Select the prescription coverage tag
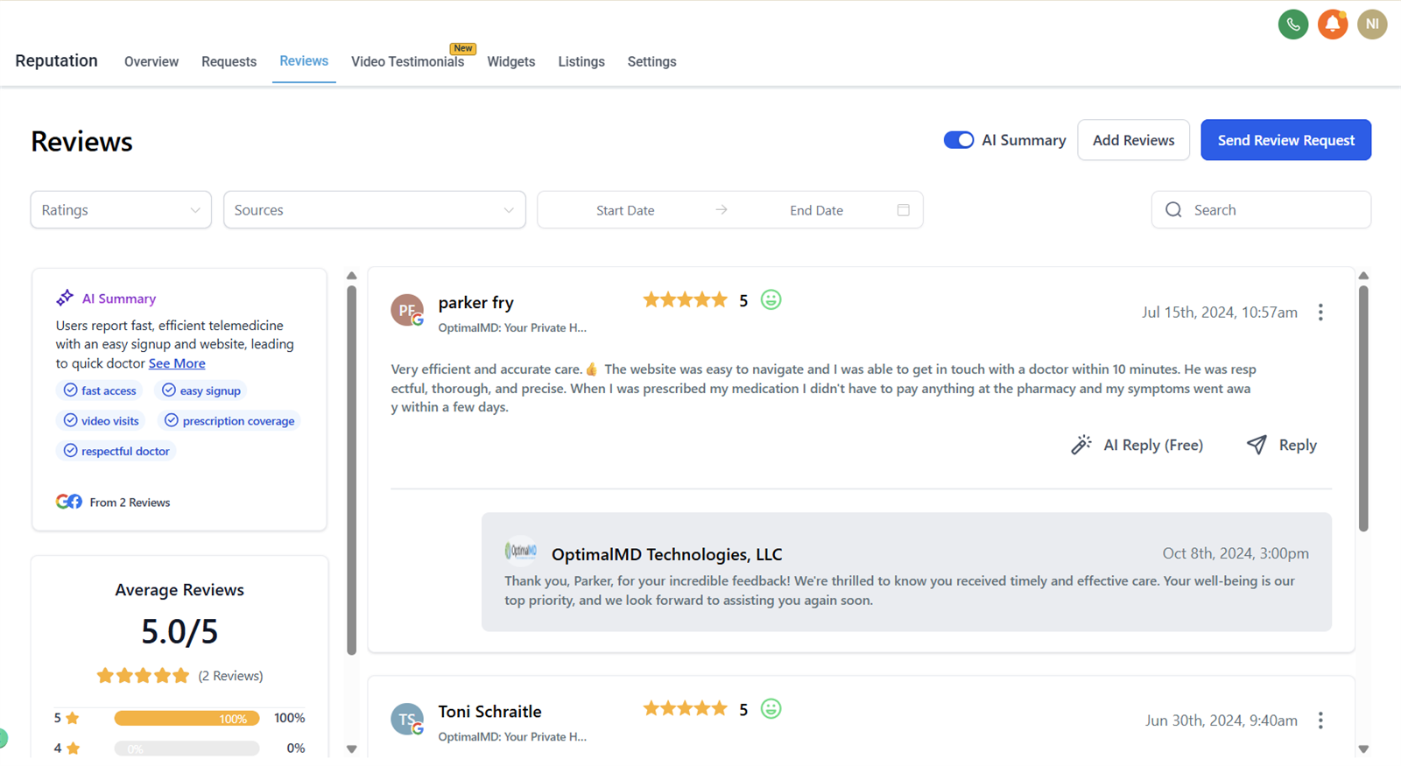This screenshot has height=766, width=1401. tap(229, 421)
